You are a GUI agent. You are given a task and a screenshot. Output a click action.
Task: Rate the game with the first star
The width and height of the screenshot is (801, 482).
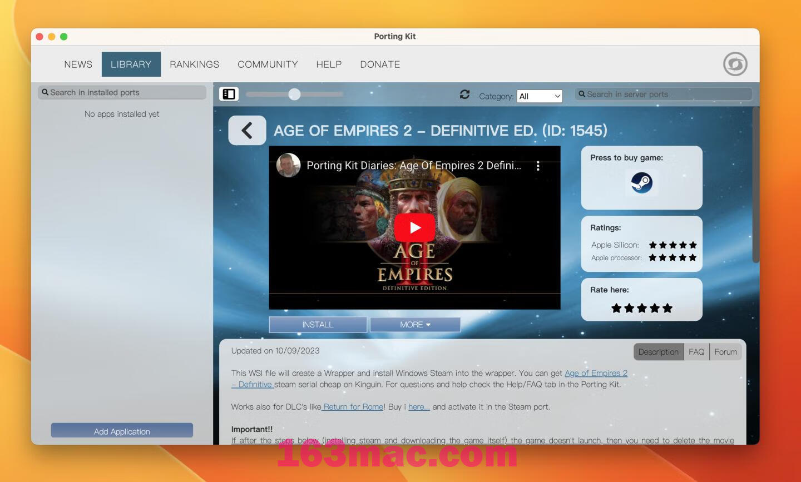(x=616, y=308)
